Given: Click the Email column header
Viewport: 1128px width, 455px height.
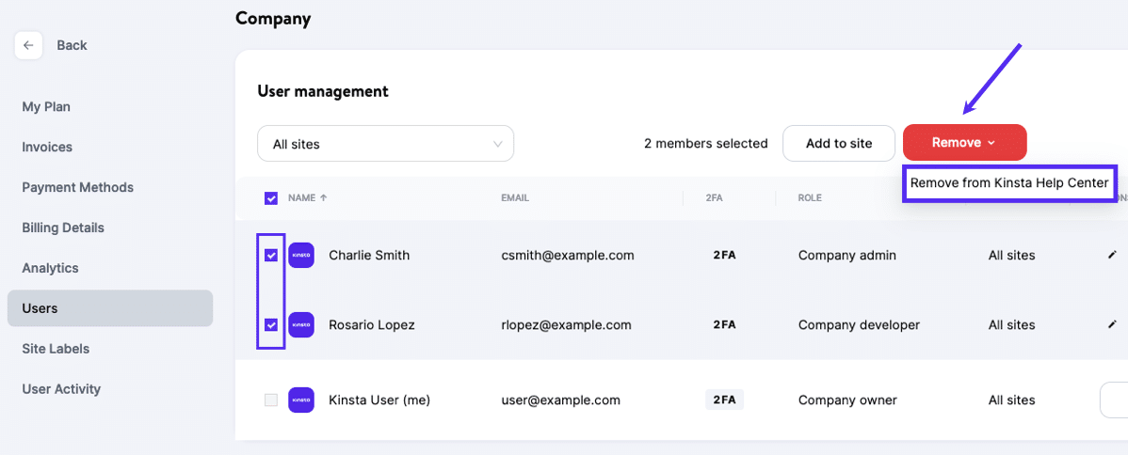Looking at the screenshot, I should (x=514, y=198).
